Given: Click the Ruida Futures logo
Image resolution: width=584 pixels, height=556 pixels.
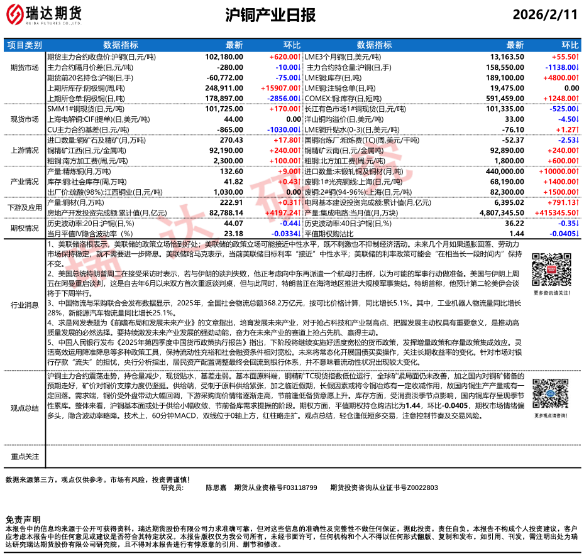Looking at the screenshot, I should [47, 14].
